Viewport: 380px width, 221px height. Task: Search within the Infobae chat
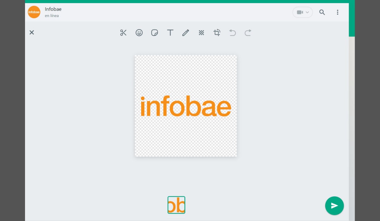322,12
